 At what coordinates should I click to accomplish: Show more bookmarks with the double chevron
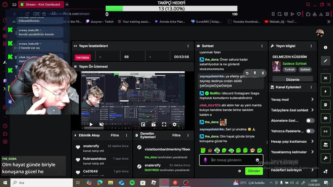(329, 22)
